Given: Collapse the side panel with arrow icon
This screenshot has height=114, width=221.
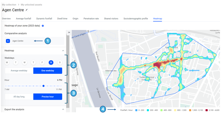Looking at the screenshot, I should pyautogui.click(x=69, y=32).
